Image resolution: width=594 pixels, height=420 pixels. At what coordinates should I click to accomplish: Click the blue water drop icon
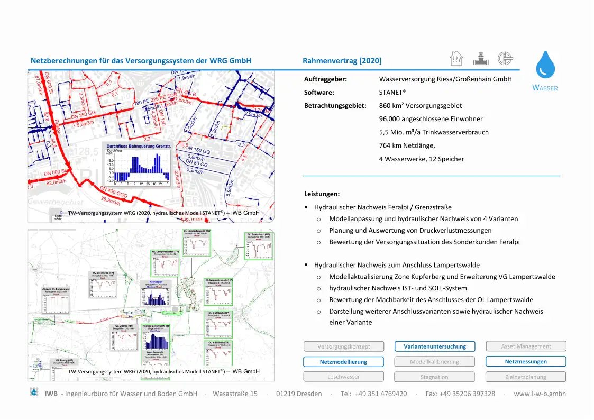[x=545, y=65]
